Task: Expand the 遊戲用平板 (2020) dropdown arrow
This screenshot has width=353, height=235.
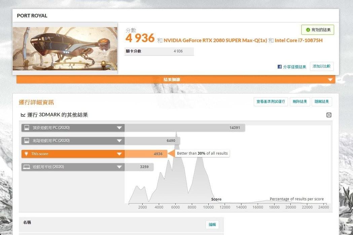Action: pos(119,167)
